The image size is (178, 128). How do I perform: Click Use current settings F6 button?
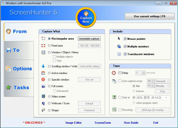click(150, 16)
